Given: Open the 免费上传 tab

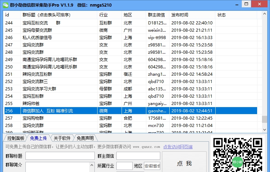Looking at the screenshot, I should (38, 138).
